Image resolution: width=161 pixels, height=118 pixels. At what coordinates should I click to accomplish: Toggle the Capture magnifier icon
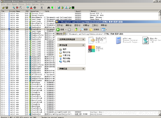click(x=14, y=8)
